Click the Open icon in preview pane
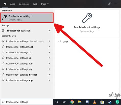 pyautogui.click(x=60, y=41)
